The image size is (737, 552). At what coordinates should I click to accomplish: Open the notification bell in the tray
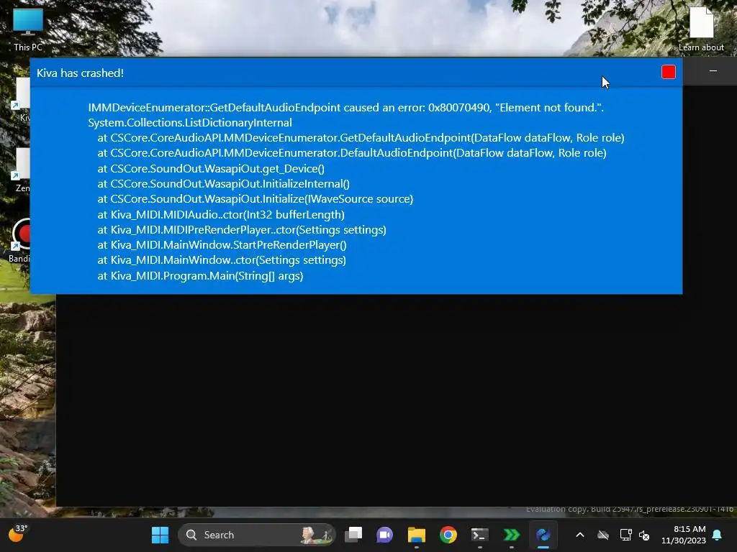718,535
